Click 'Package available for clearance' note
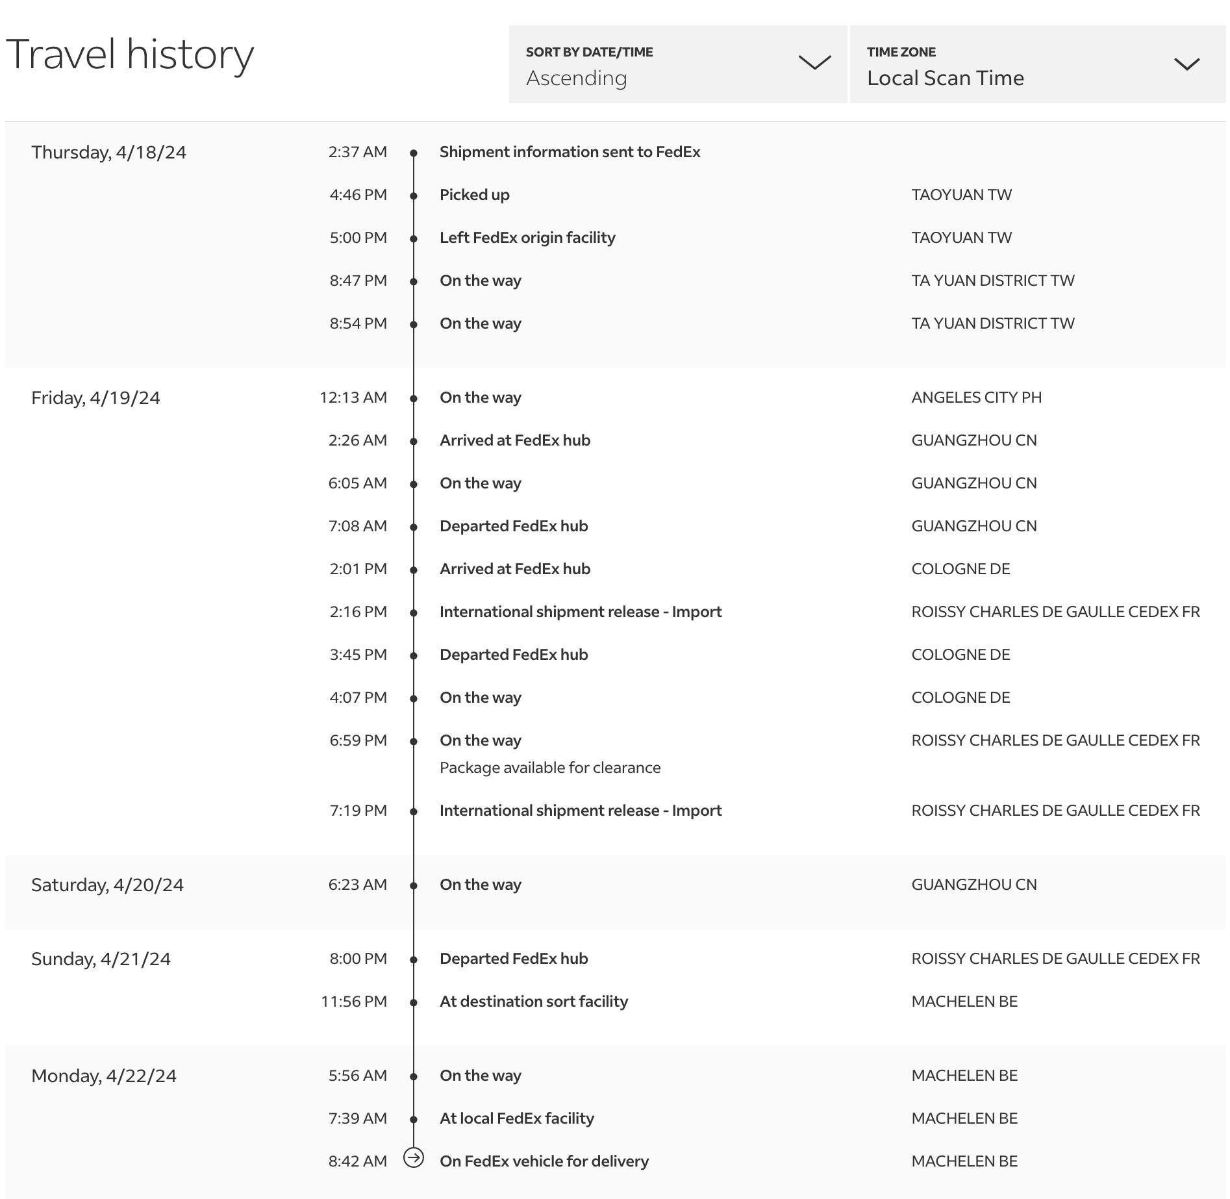1230x1199 pixels. tap(549, 768)
